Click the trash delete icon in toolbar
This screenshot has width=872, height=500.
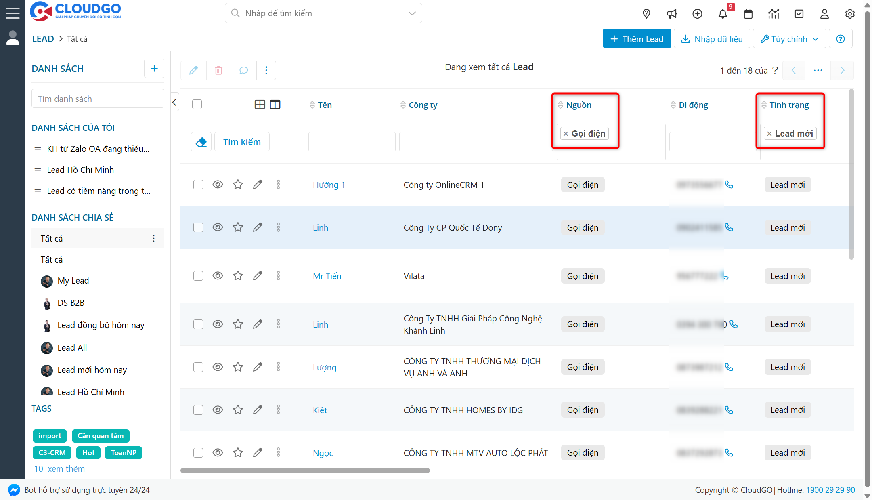(218, 70)
